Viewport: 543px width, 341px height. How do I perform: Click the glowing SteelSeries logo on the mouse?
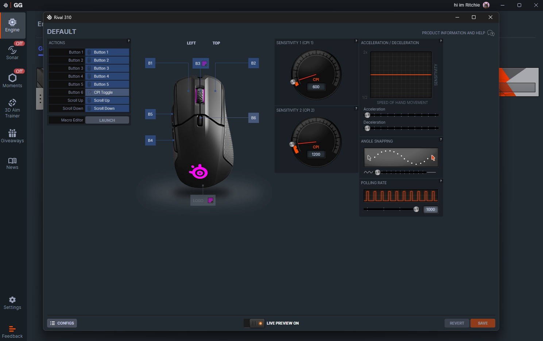pos(199,171)
